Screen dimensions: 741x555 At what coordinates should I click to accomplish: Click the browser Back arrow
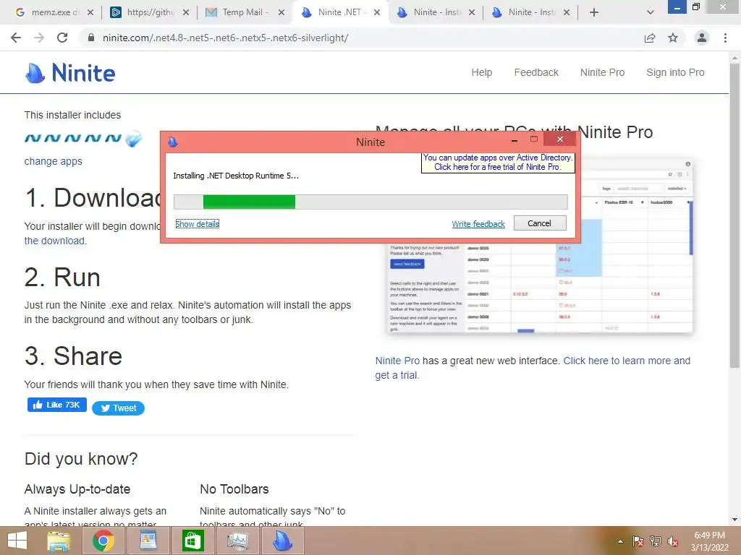click(x=16, y=38)
